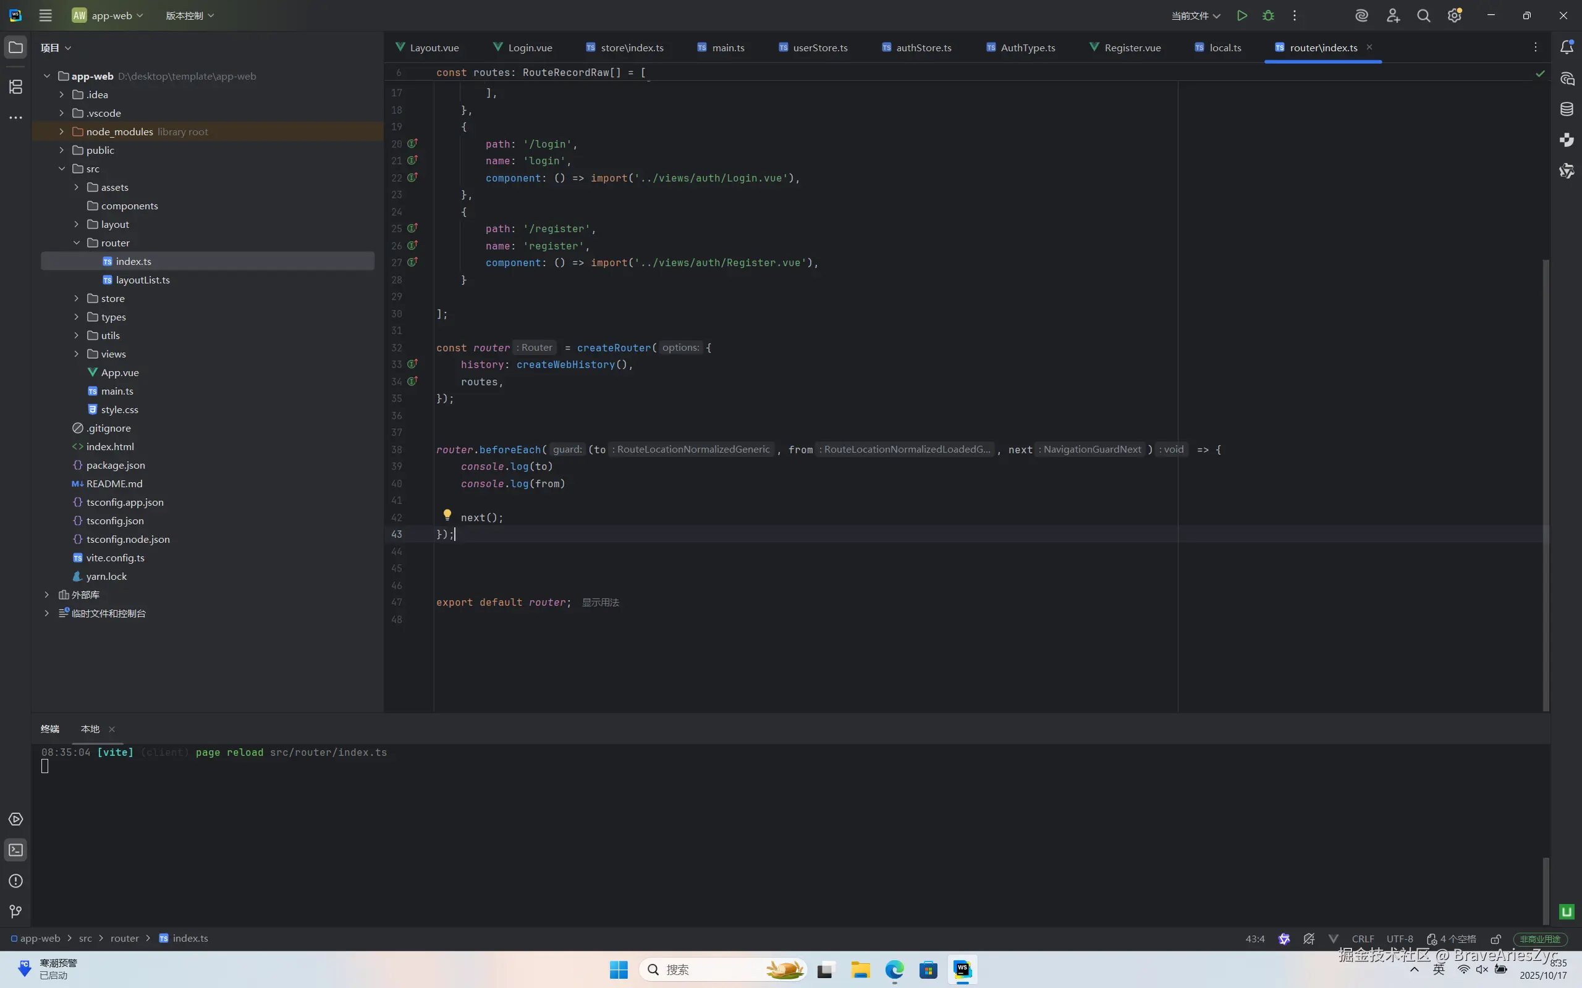Click the Search Everywhere magnifier icon
The image size is (1582, 988).
coord(1423,15)
